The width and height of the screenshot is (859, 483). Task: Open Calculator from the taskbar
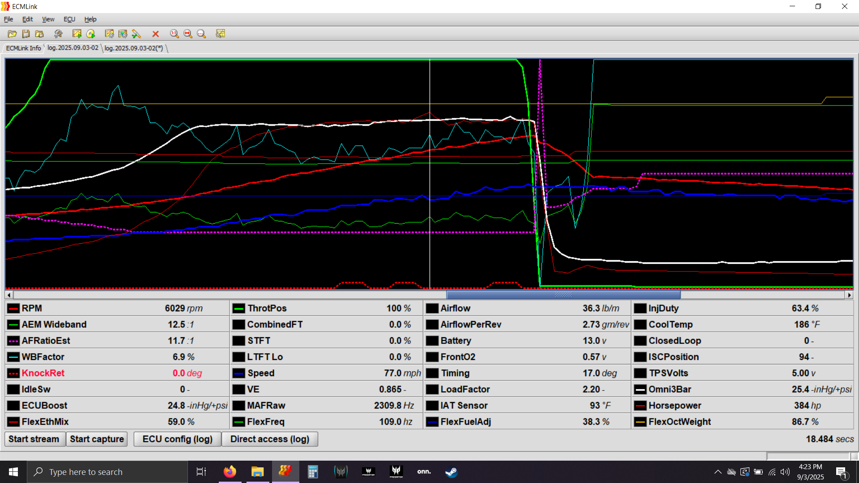tap(313, 472)
